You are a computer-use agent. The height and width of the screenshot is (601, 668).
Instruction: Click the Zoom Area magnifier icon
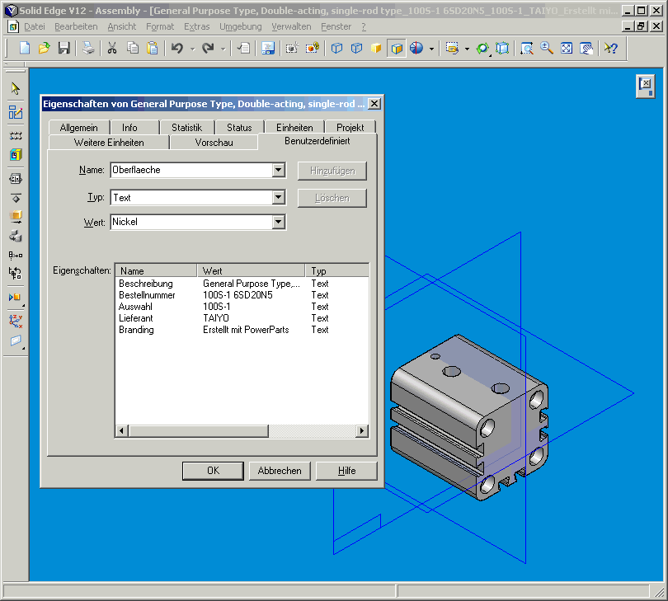pyautogui.click(x=526, y=49)
